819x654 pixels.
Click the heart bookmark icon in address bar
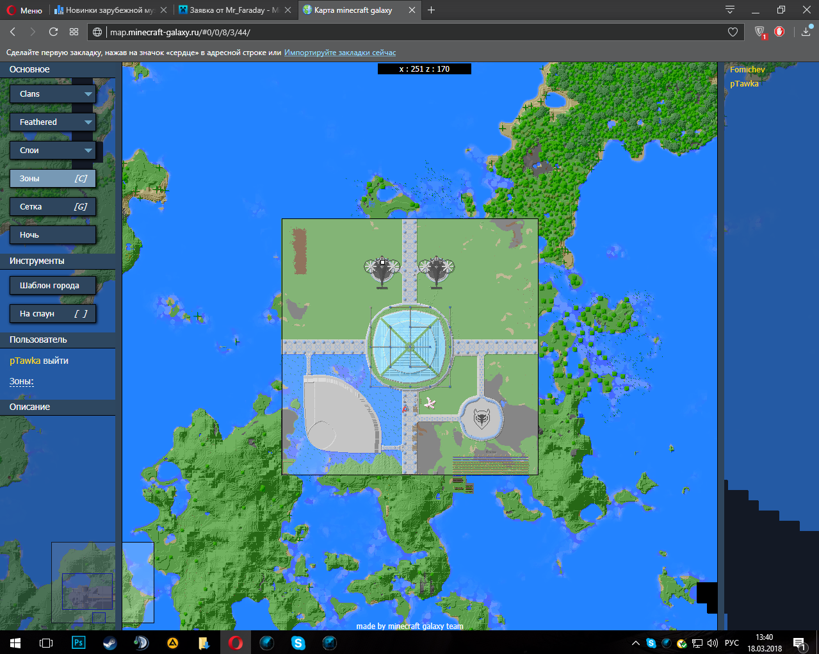pos(733,32)
